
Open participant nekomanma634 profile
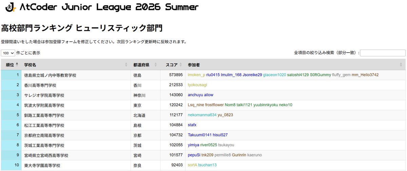pos(202,115)
